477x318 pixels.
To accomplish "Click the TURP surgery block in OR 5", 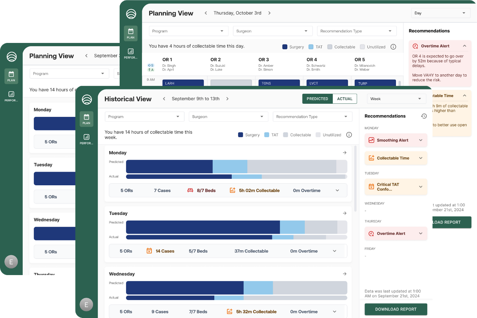I will (375, 83).
